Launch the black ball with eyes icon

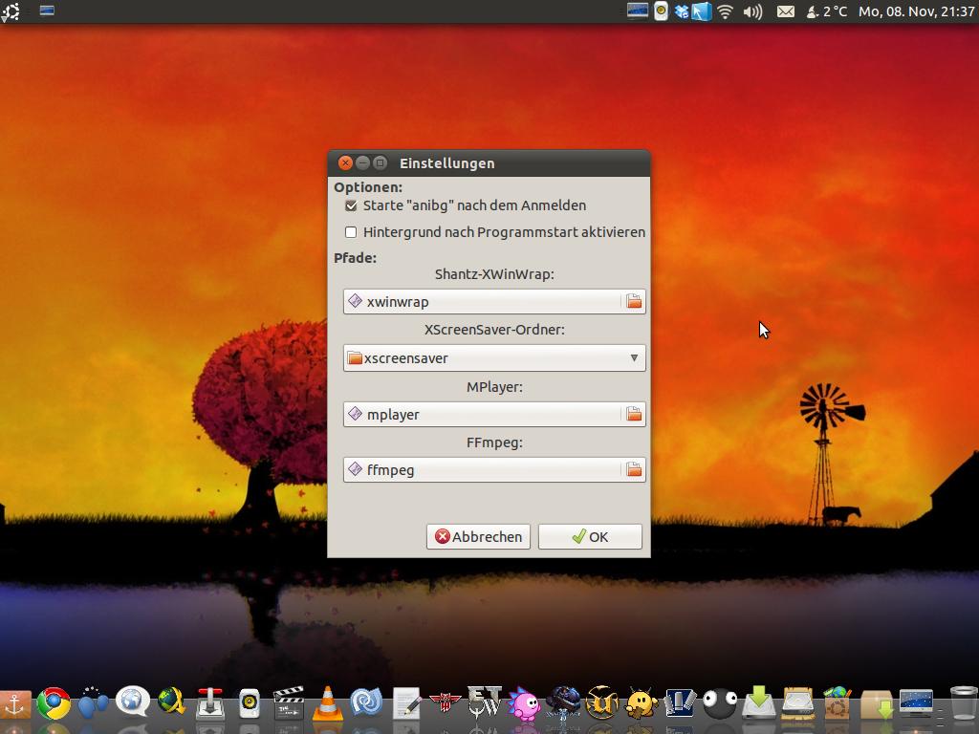(719, 704)
